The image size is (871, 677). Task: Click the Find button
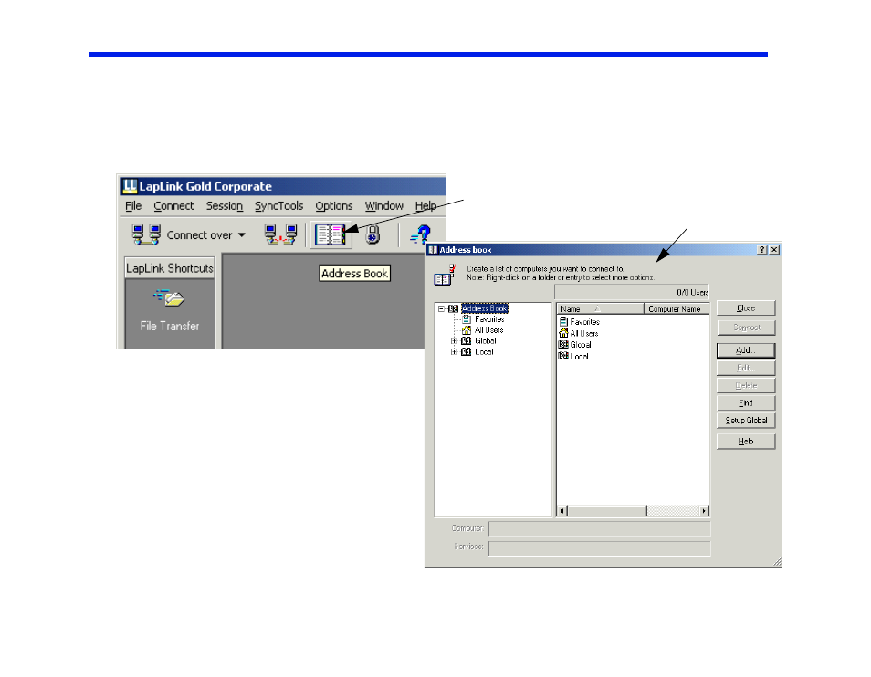745,403
